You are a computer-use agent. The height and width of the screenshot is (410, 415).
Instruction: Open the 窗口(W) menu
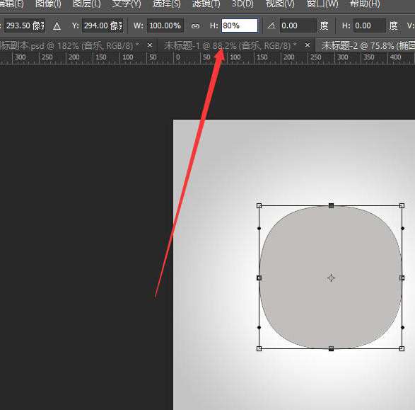click(x=322, y=4)
